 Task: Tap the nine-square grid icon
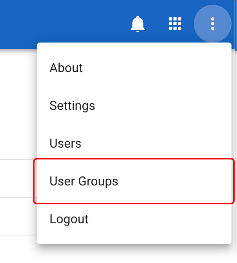coord(175,24)
